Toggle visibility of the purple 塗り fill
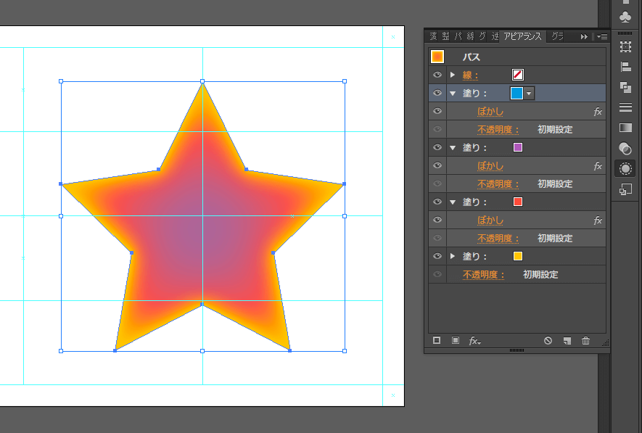 (x=437, y=147)
